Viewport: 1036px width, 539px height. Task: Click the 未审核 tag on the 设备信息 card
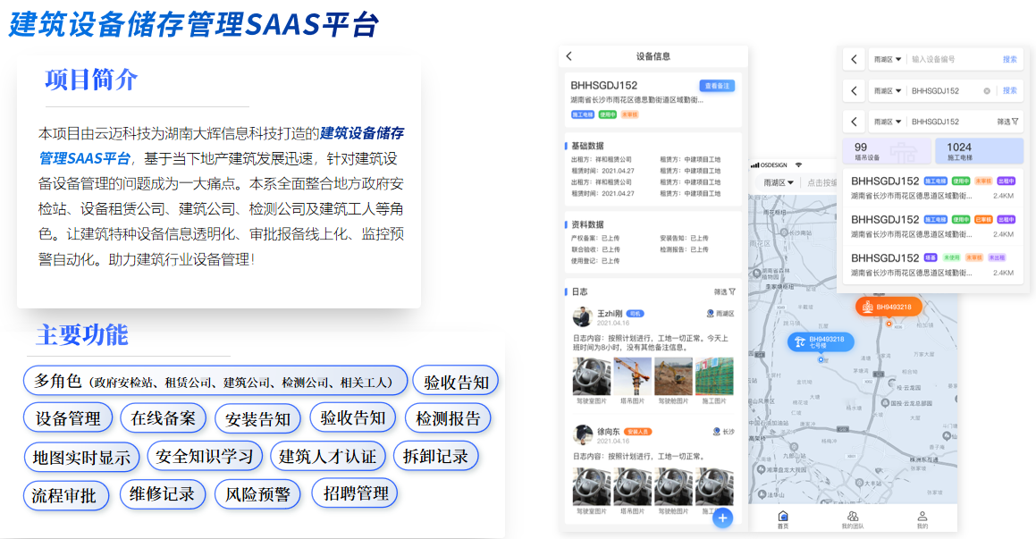pos(629,115)
